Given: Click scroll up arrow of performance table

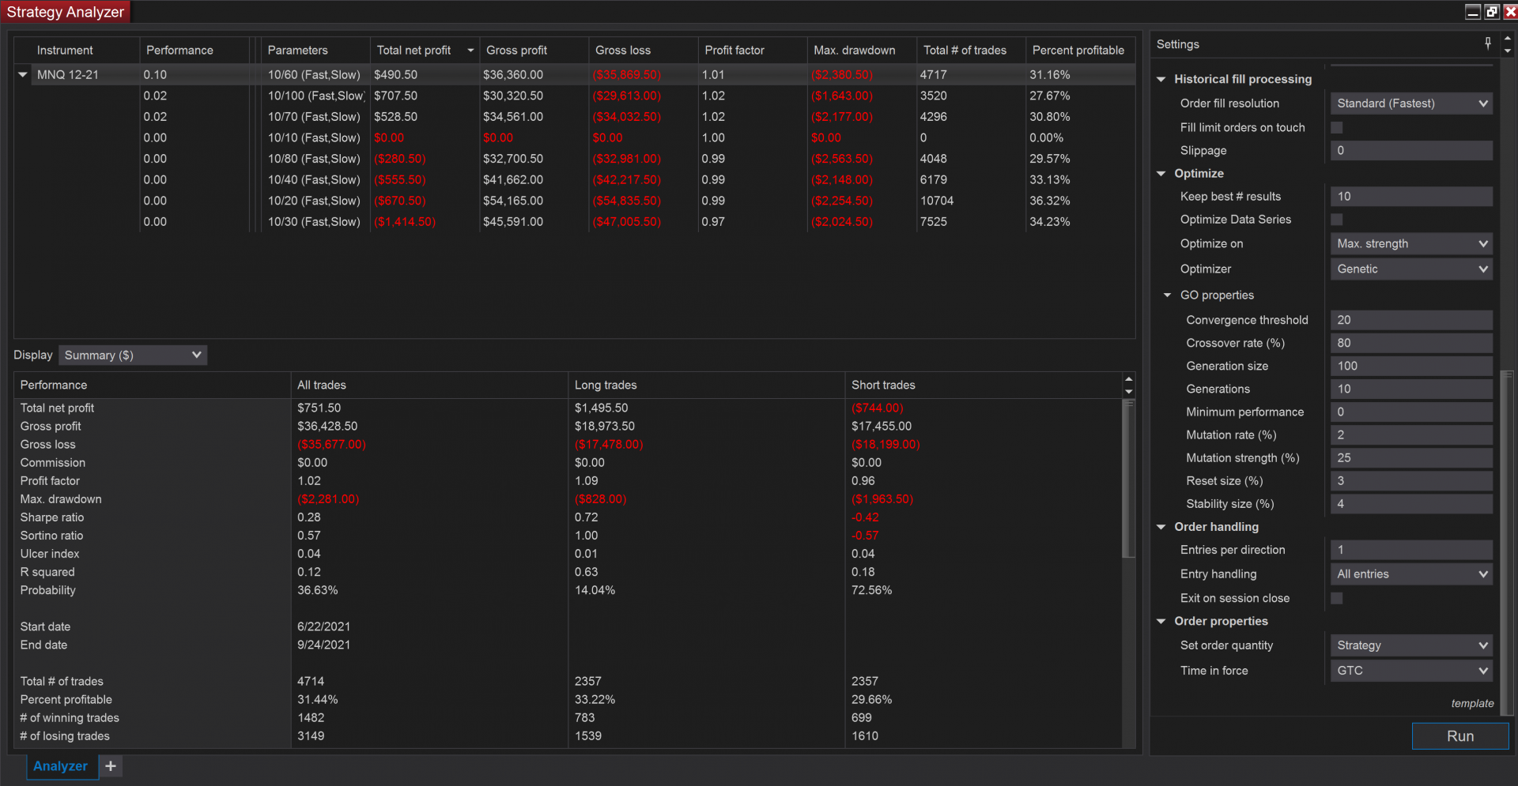Looking at the screenshot, I should pos(1129,380).
